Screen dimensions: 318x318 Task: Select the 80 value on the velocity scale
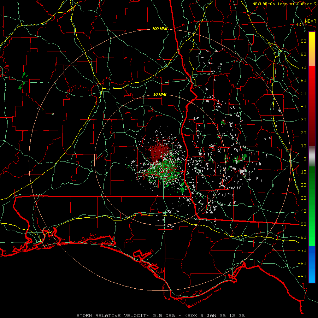pyautogui.click(x=304, y=54)
